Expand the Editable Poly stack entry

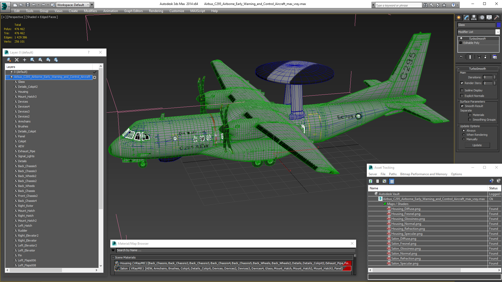coord(461,43)
